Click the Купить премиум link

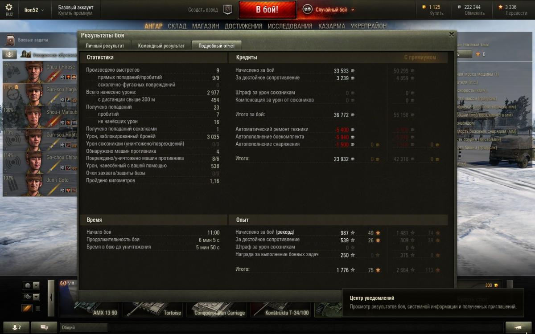point(75,13)
